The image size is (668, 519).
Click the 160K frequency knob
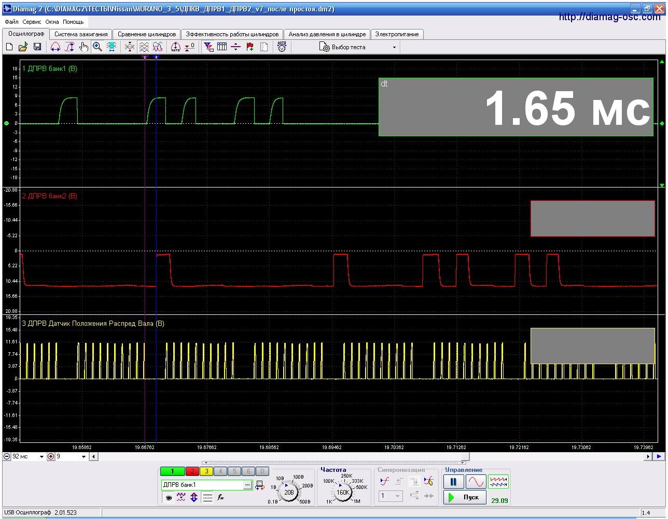pyautogui.click(x=343, y=492)
